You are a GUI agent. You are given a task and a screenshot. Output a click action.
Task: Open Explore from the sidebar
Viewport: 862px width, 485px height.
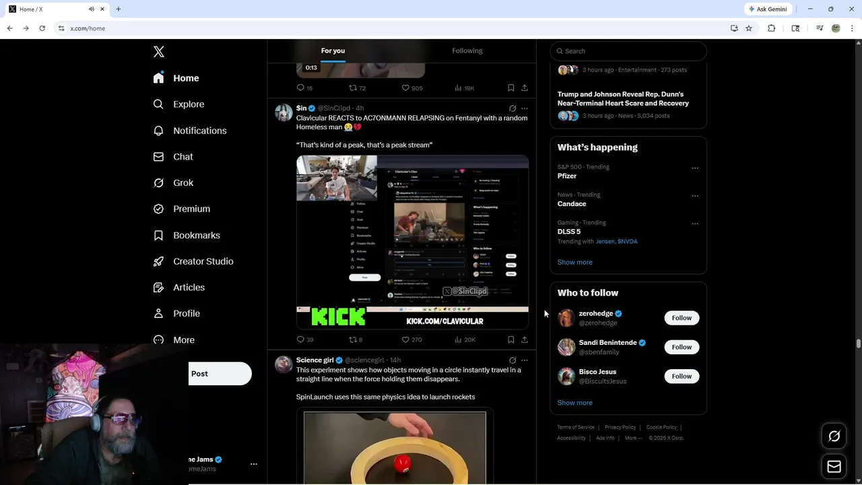(178, 104)
